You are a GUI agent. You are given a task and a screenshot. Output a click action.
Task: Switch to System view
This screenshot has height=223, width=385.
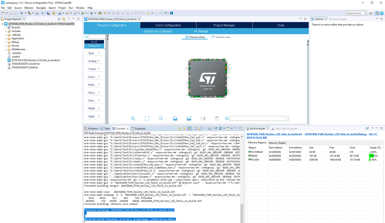[221, 37]
